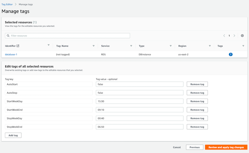Click the Type column header
Viewport: 249px width, 153px height.
pyautogui.click(x=141, y=46)
